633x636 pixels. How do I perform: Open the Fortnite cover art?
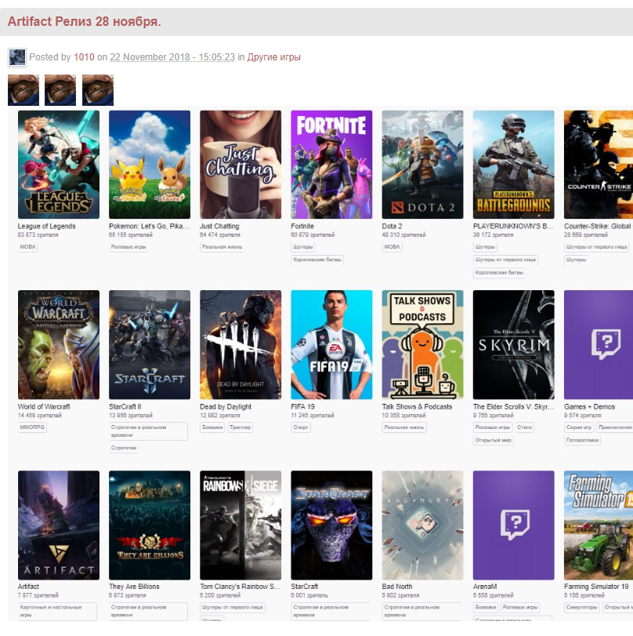point(331,165)
